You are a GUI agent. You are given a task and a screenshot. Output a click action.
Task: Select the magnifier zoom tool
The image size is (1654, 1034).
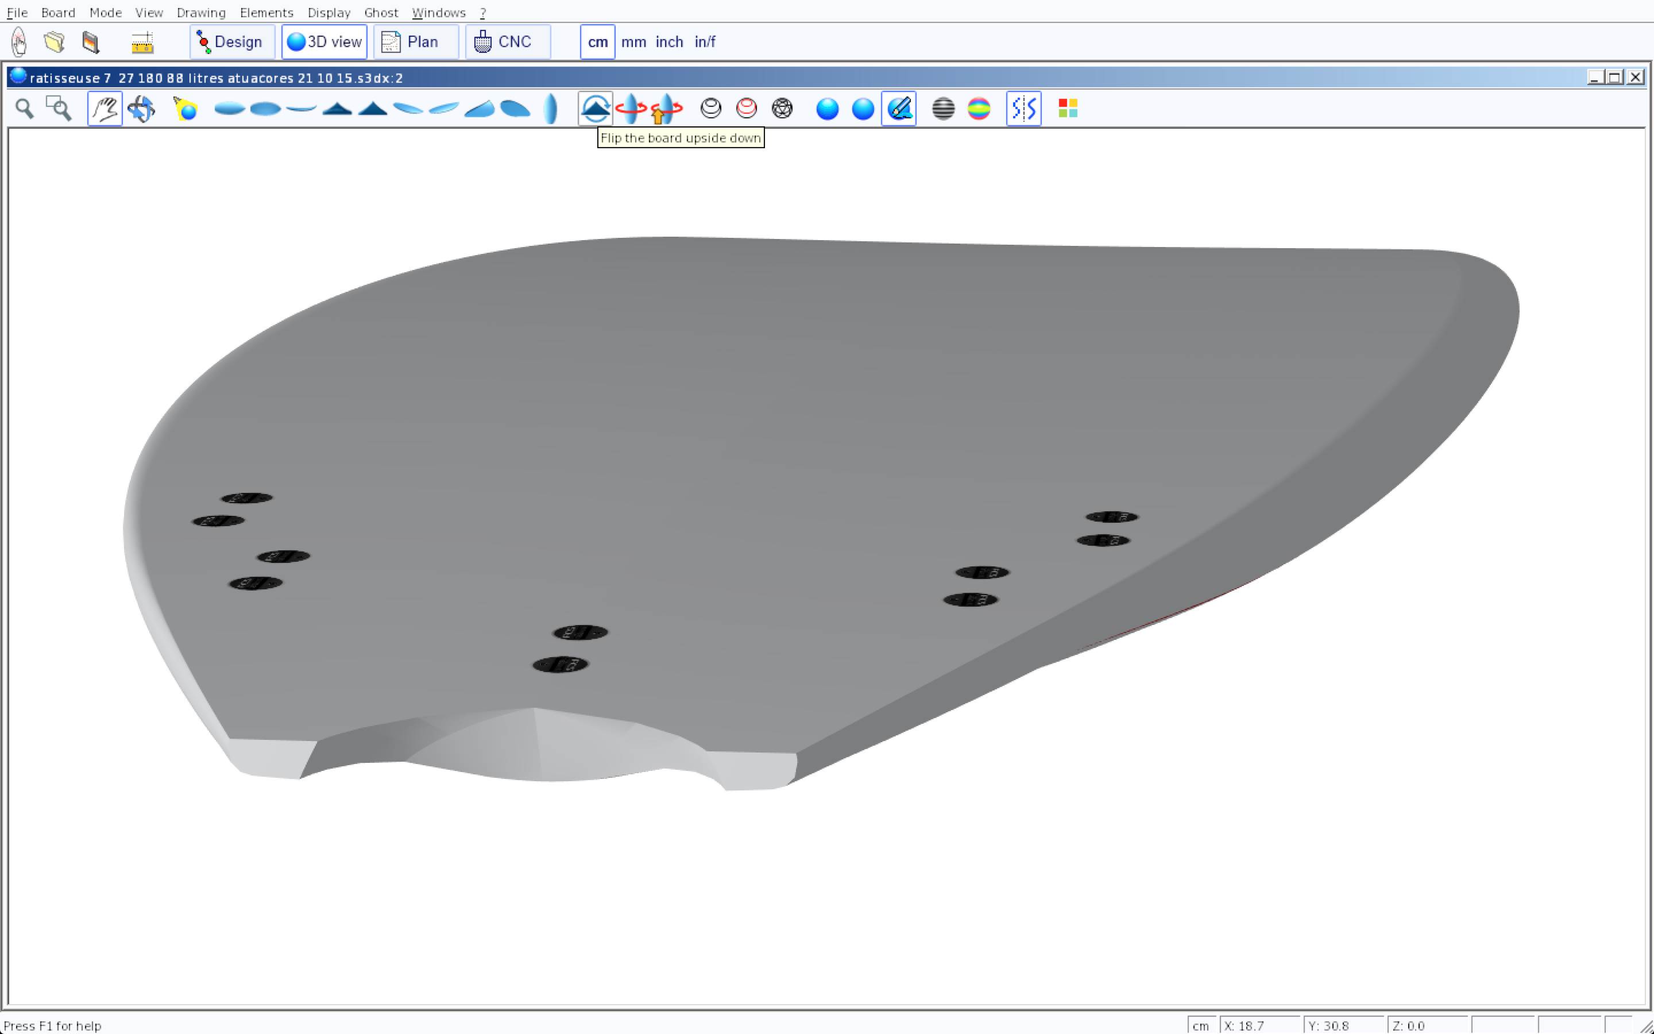[x=25, y=109]
